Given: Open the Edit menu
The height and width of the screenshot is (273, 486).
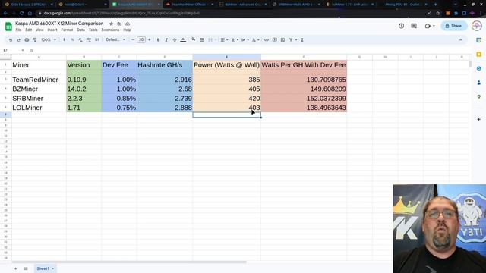Looking at the screenshot, I should (29, 30).
